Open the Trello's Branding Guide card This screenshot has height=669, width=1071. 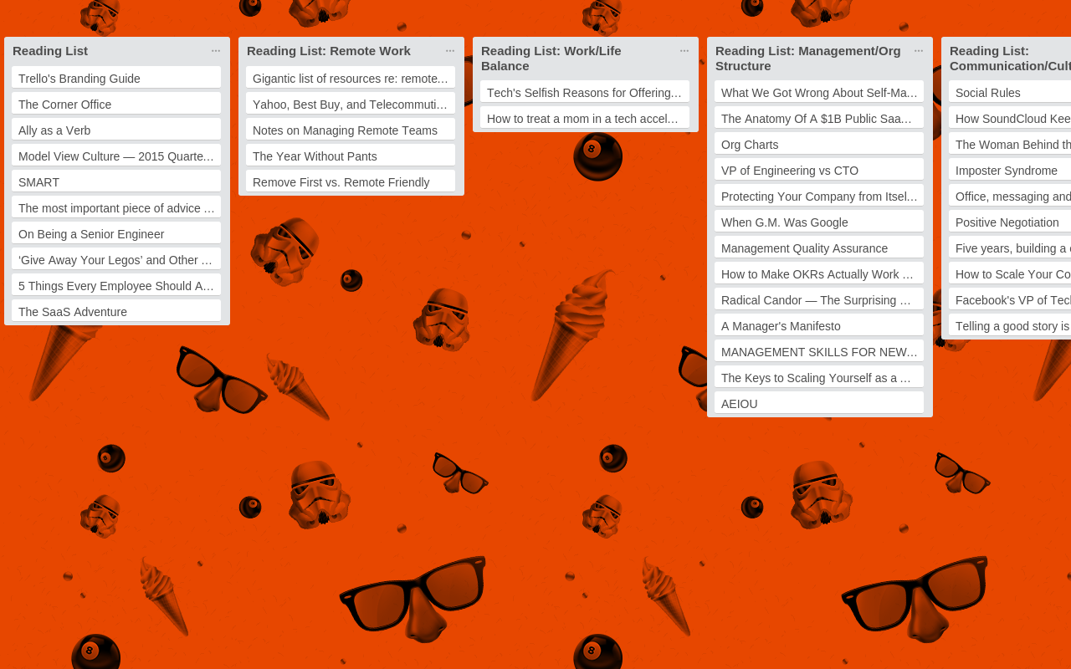pyautogui.click(x=116, y=78)
